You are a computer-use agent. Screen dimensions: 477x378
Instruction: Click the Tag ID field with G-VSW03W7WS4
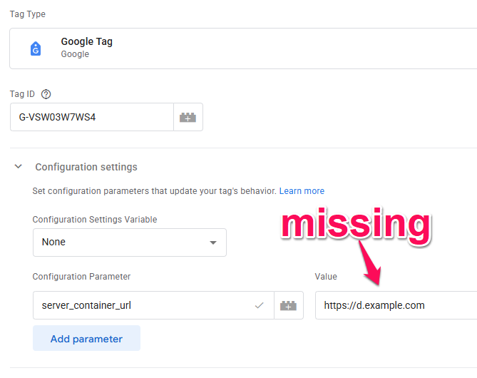[91, 118]
